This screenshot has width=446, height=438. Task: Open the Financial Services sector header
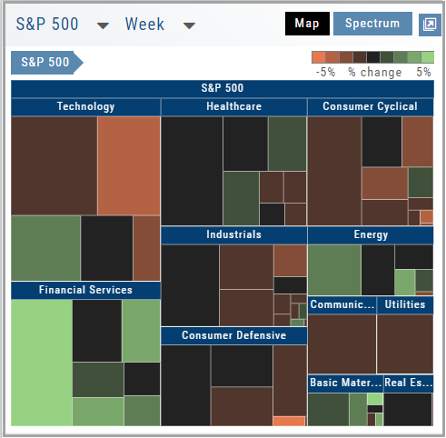pos(85,290)
